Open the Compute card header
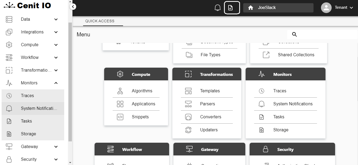The height and width of the screenshot is (165, 358). (136, 74)
